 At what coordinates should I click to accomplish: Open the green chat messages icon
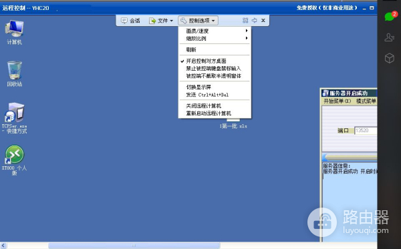(x=390, y=16)
